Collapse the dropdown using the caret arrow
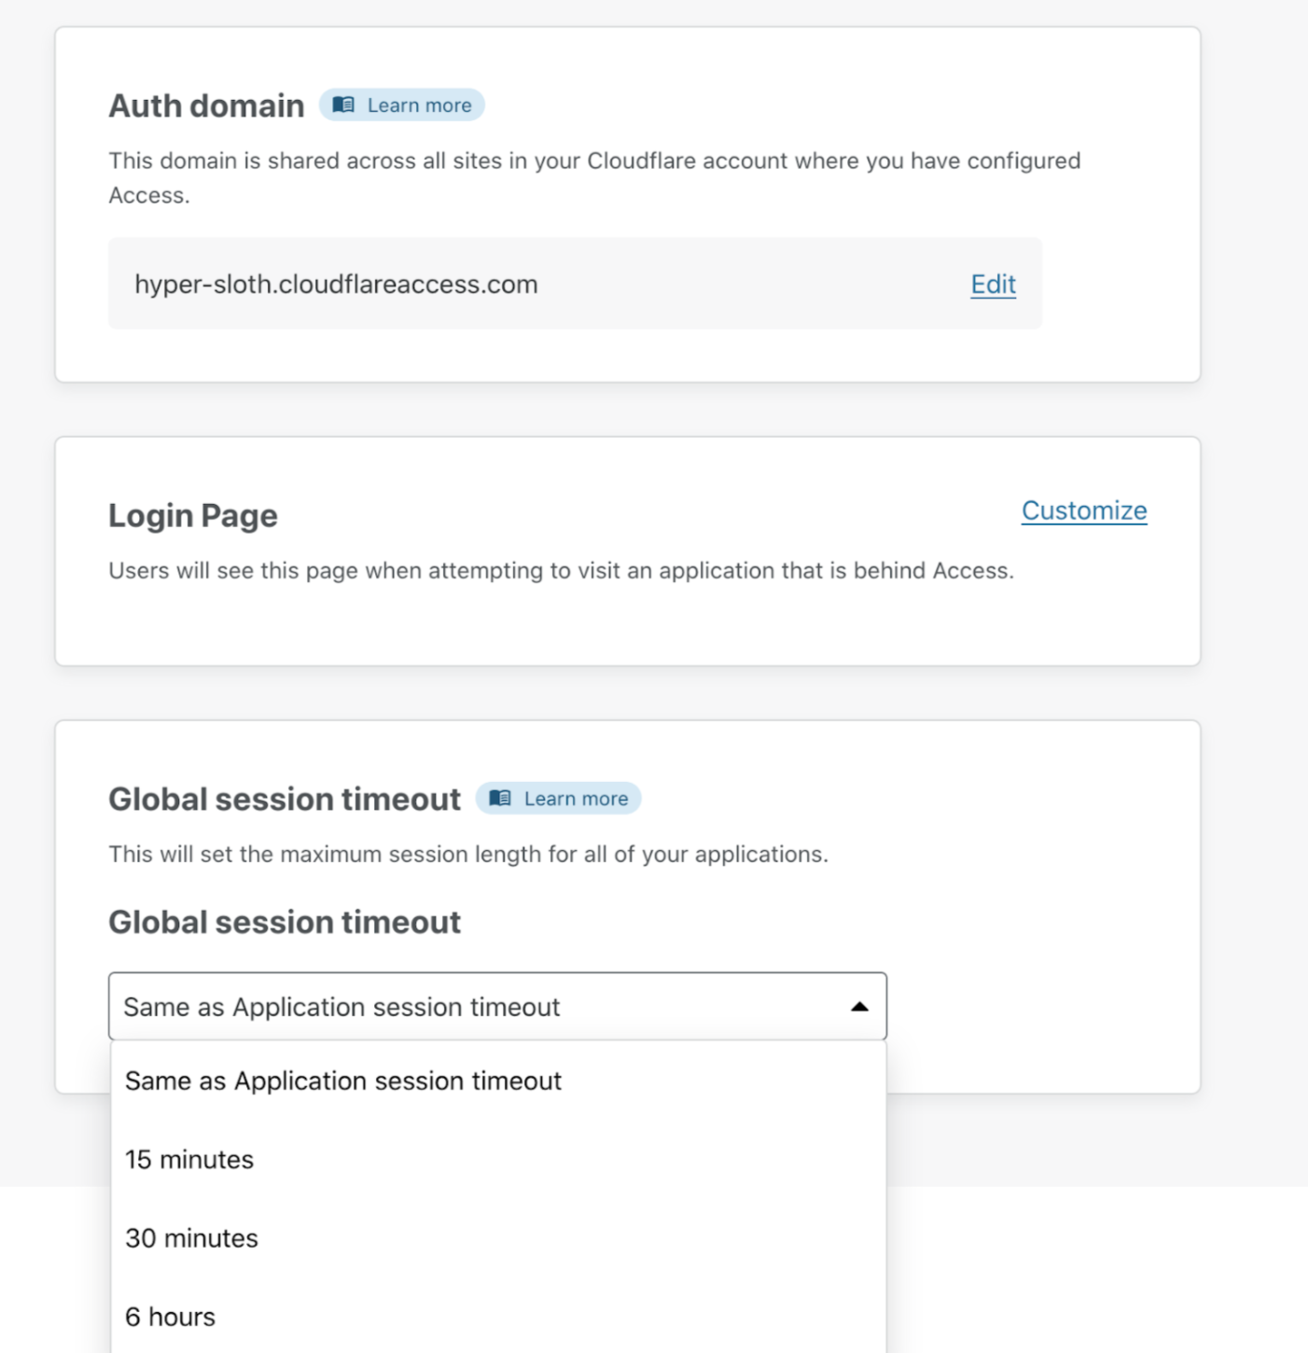The height and width of the screenshot is (1353, 1308). tap(859, 1007)
